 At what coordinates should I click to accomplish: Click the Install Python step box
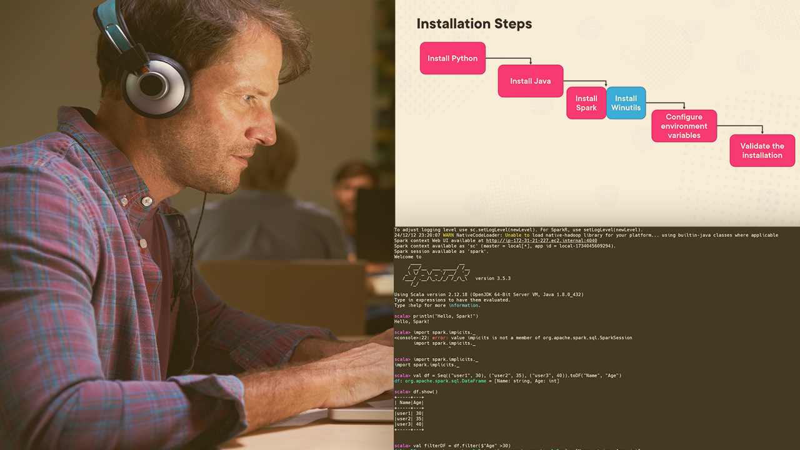pos(452,58)
